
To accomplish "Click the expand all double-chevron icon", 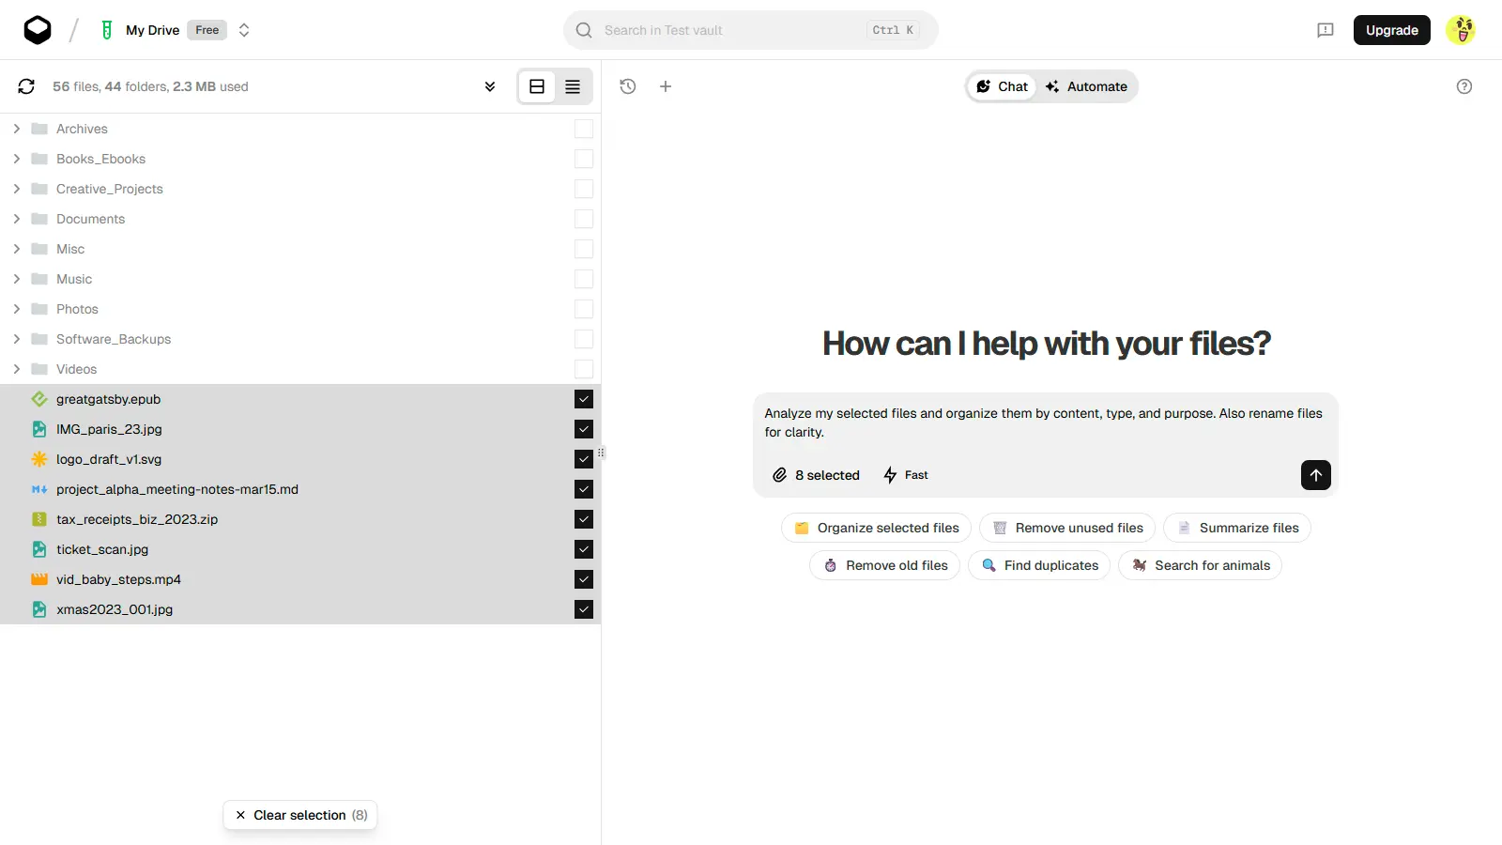I will tap(490, 86).
